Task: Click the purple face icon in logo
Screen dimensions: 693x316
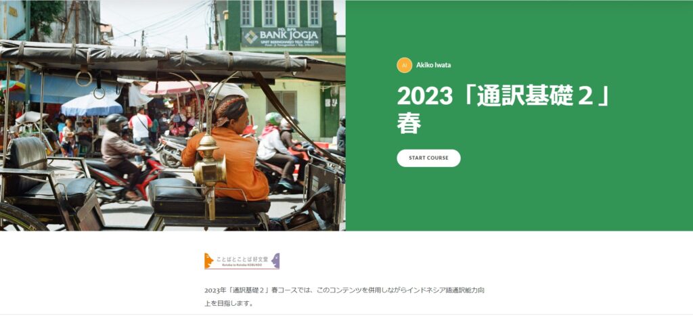Action: click(276, 261)
